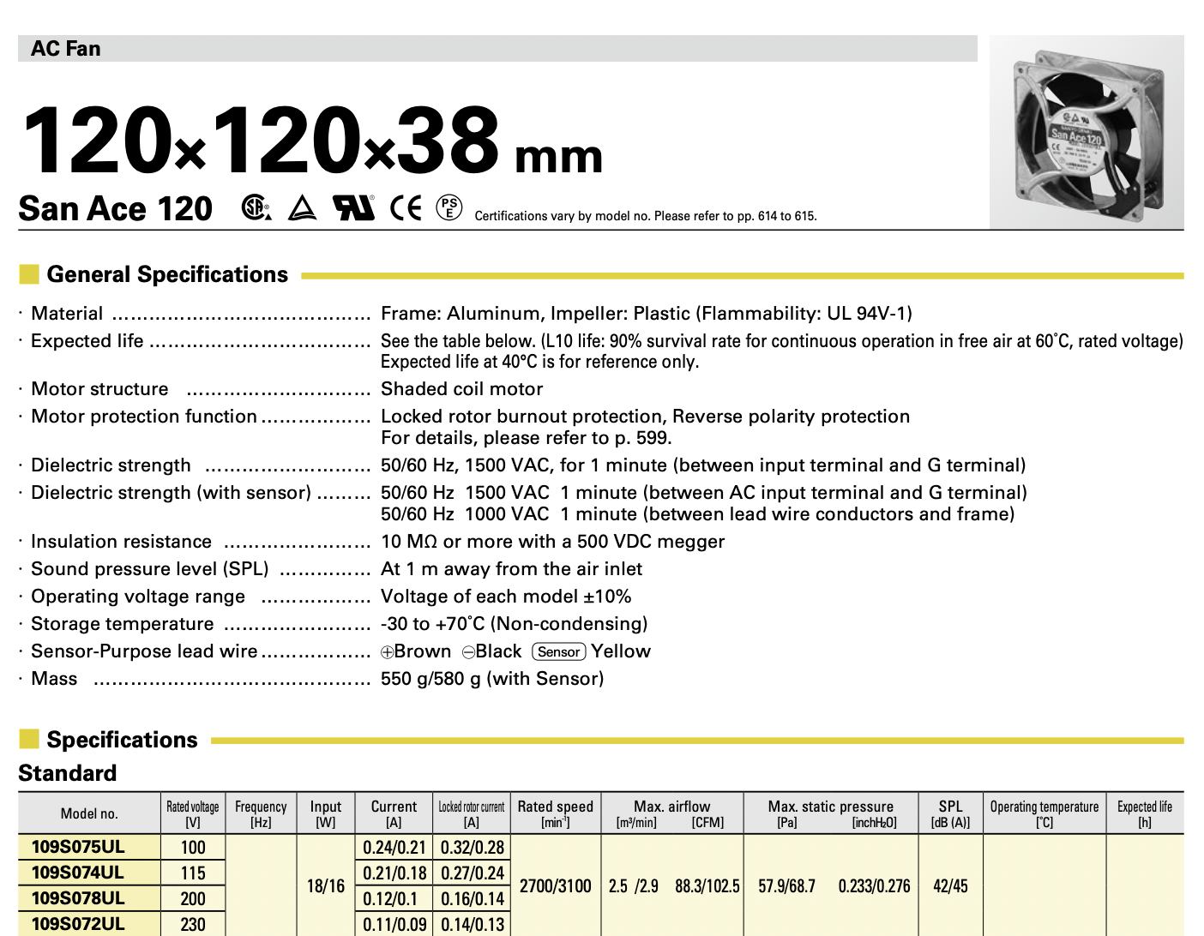Click the Black lead wire text

pos(498,651)
